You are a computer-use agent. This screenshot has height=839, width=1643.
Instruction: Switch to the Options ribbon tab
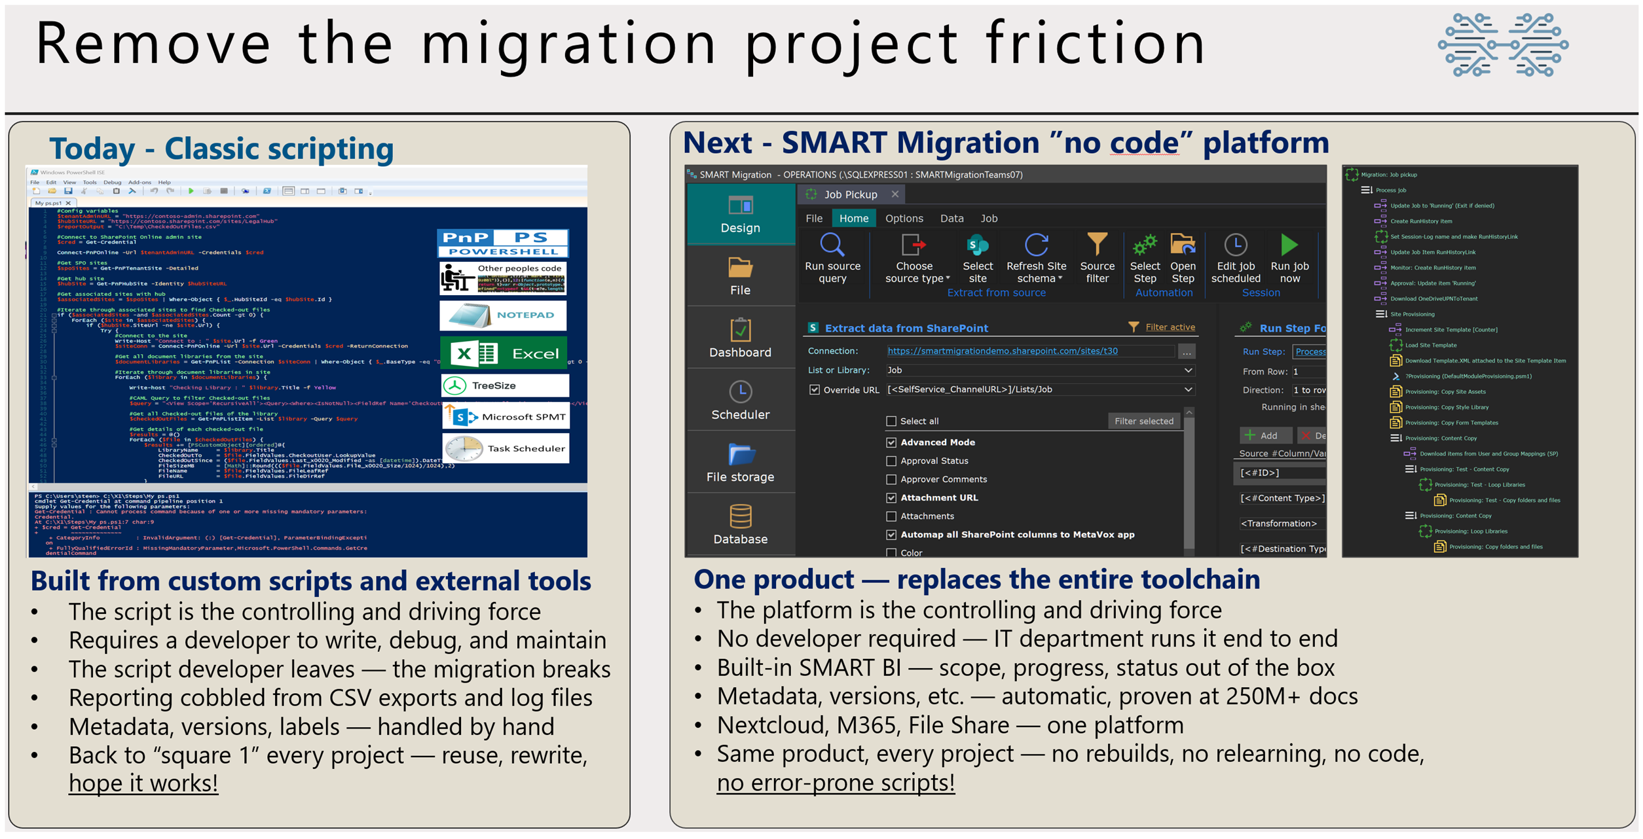(x=904, y=219)
